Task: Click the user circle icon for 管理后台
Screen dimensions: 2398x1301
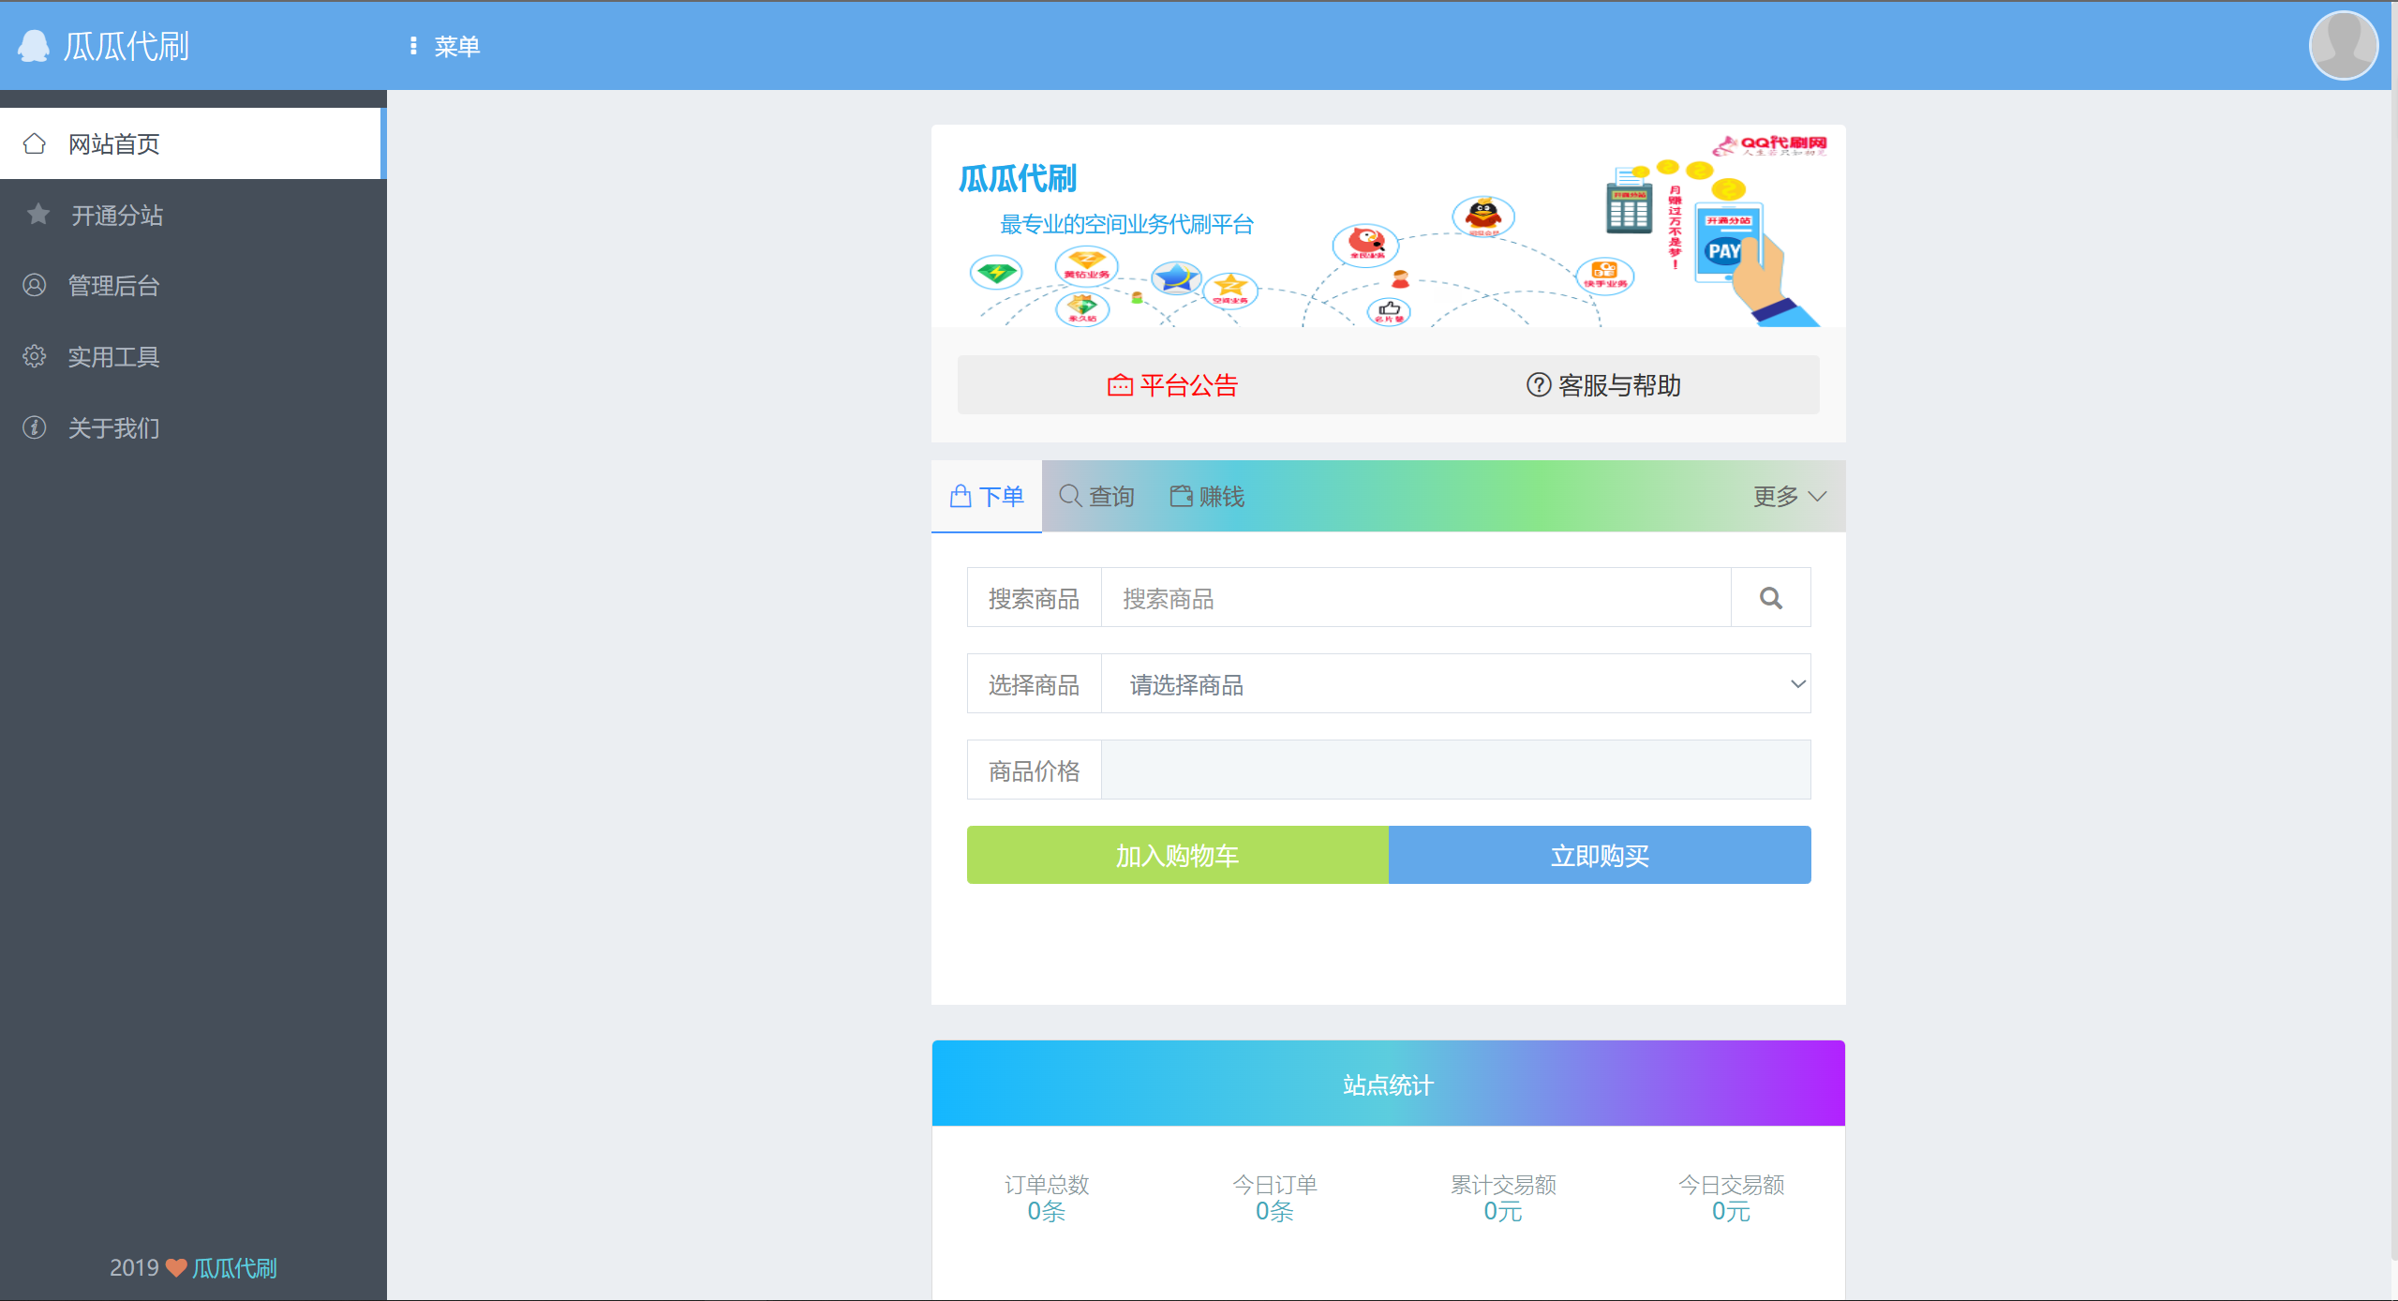Action: coord(35,285)
